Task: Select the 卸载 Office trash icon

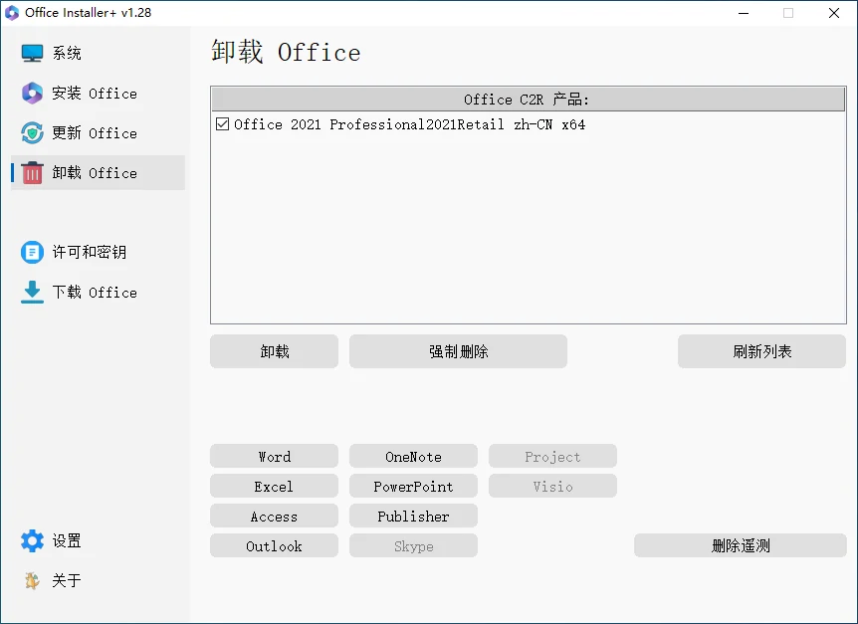Action: pyautogui.click(x=31, y=172)
